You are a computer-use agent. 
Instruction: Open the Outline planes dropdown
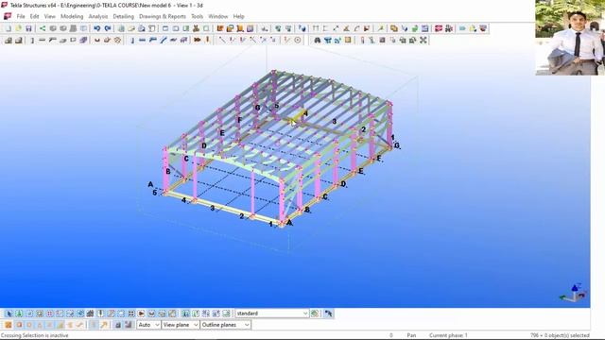tap(225, 325)
